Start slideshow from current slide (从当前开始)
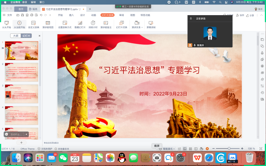Viewport: 266px width, 166px height. [x=19, y=24]
